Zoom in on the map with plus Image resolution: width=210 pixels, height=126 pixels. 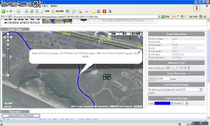click(x=8, y=45)
